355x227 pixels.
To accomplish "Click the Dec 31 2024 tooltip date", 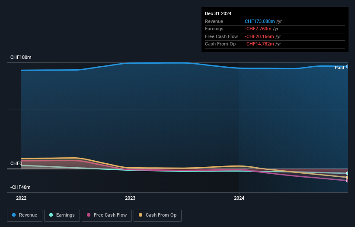I will (218, 13).
